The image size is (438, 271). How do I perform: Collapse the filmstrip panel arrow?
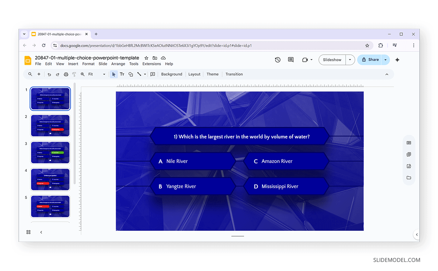coord(41,232)
